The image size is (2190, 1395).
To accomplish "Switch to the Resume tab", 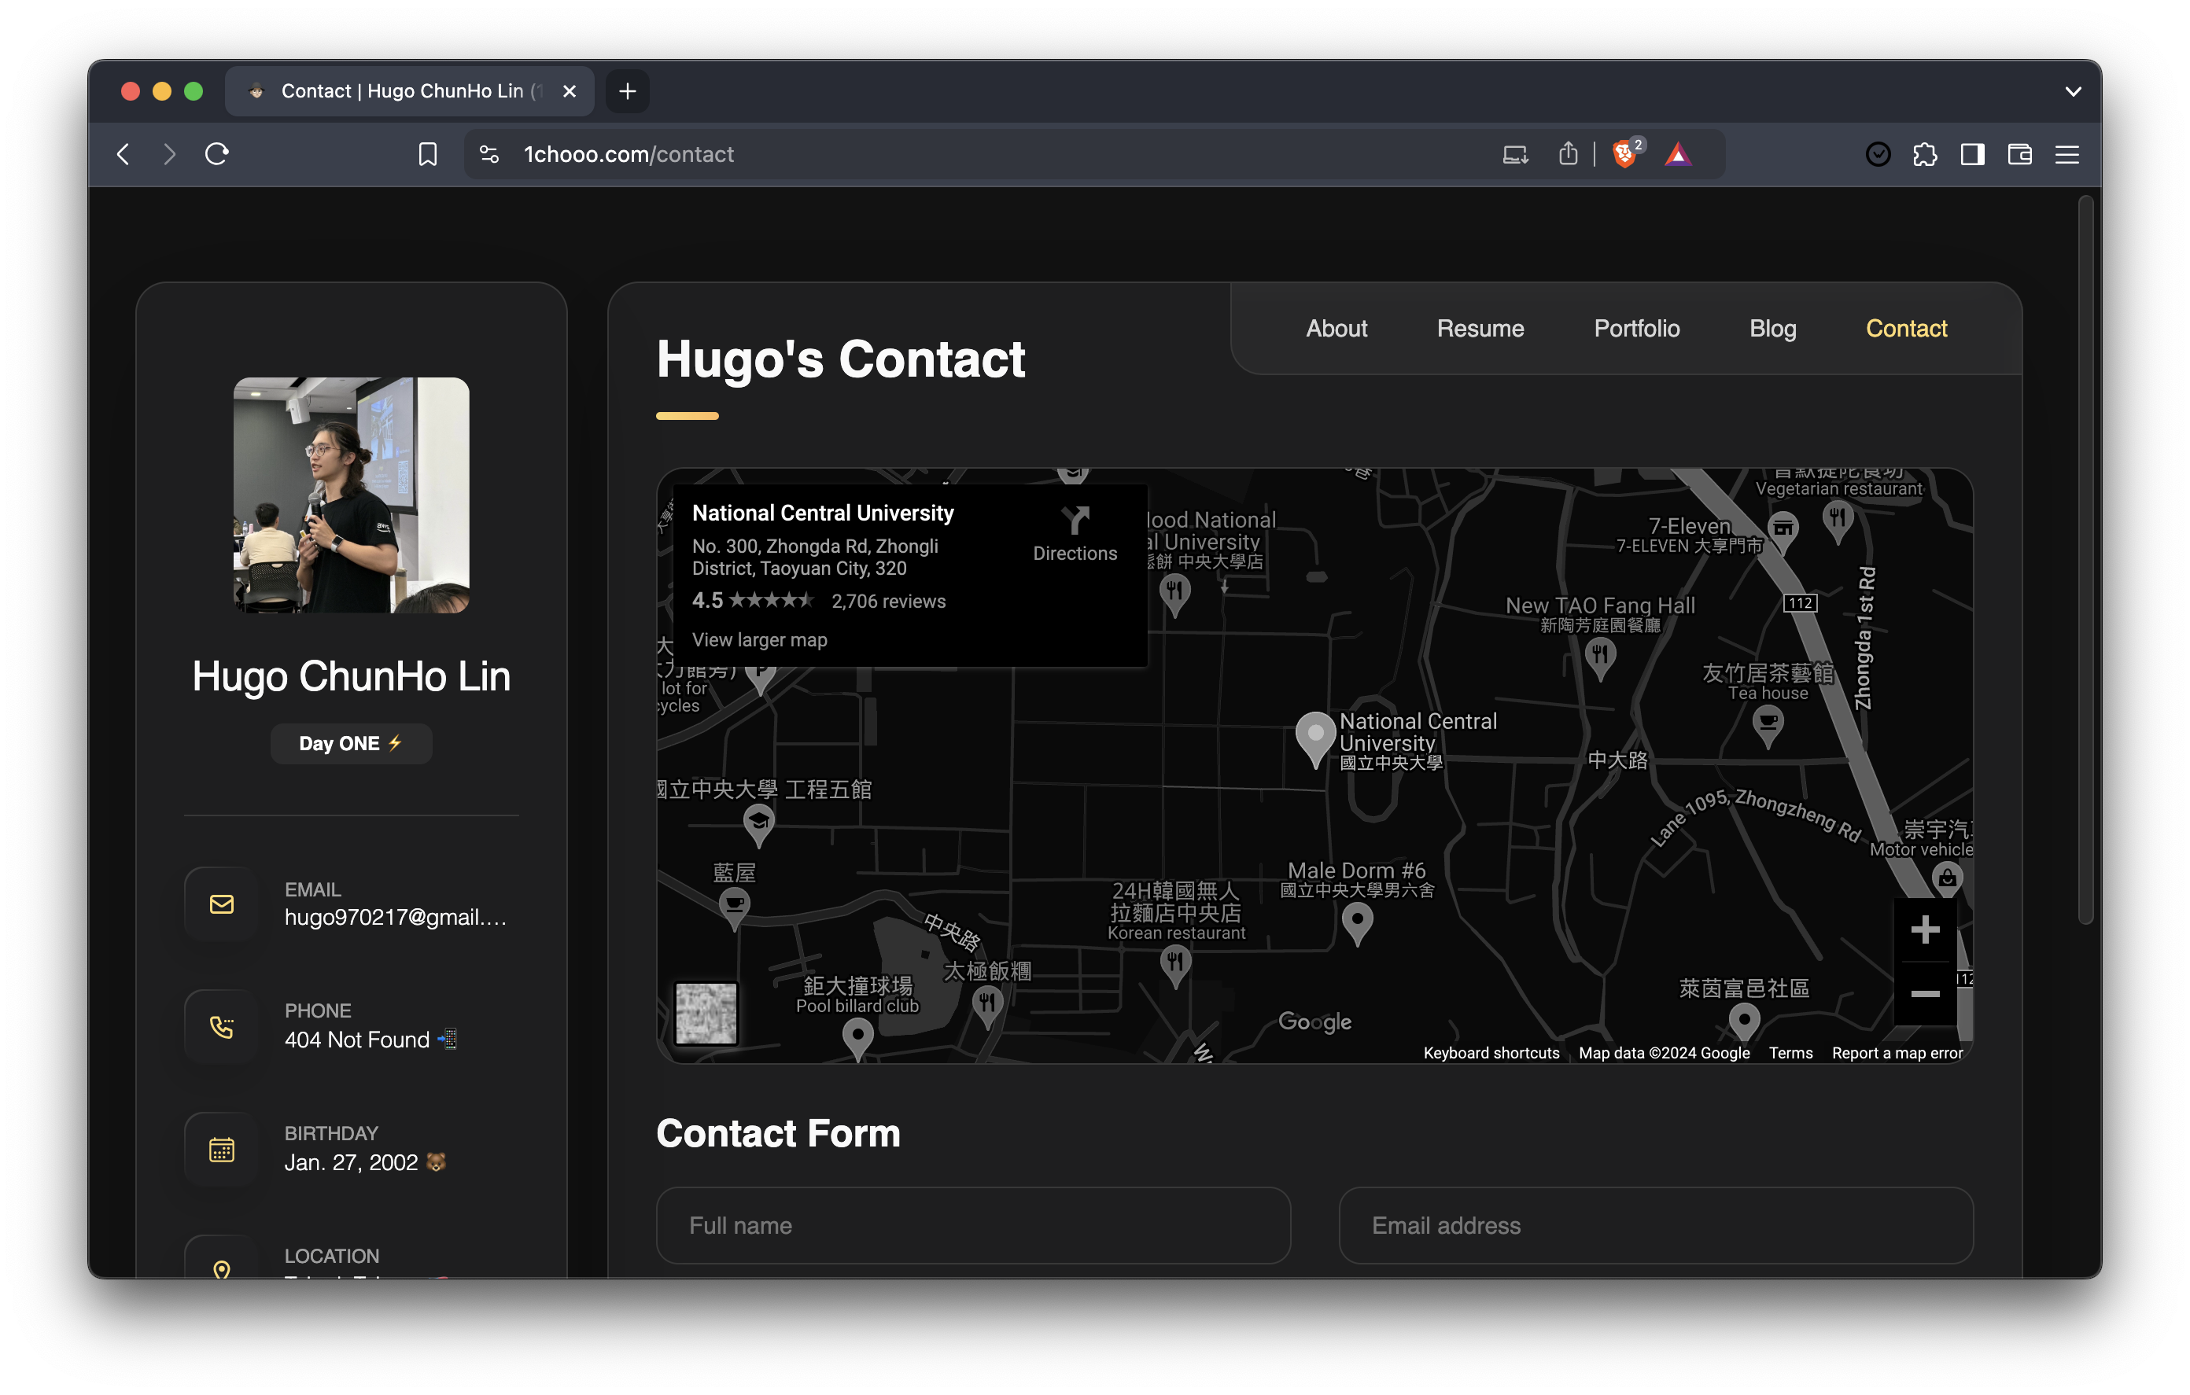I will (1480, 328).
